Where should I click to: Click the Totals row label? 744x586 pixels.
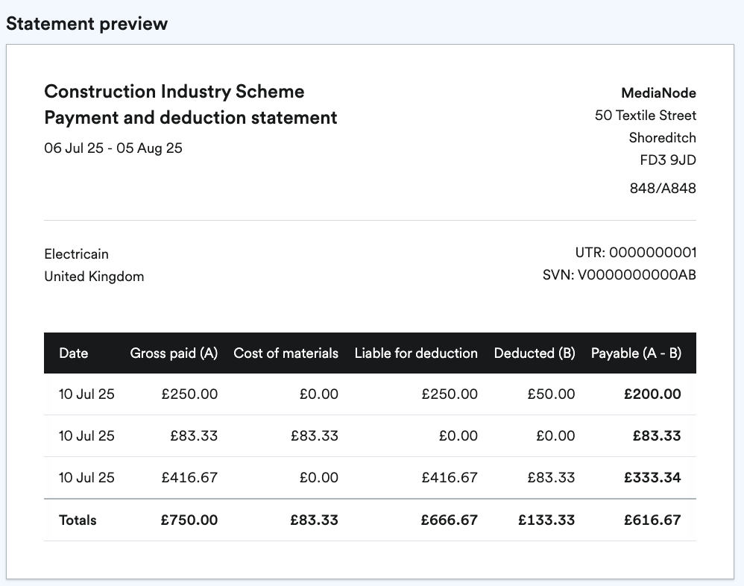point(78,520)
